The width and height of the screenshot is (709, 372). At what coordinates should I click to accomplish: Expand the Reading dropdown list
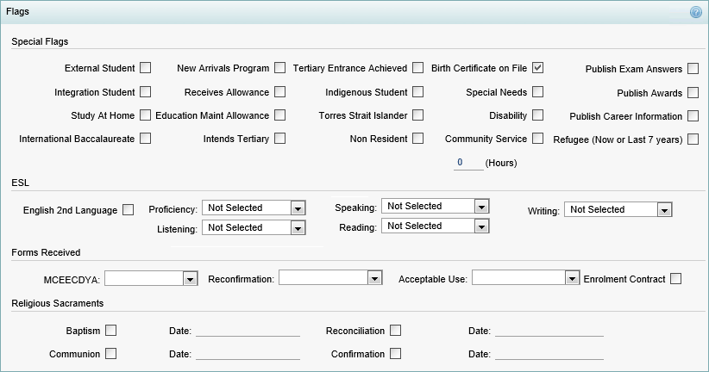pos(436,226)
